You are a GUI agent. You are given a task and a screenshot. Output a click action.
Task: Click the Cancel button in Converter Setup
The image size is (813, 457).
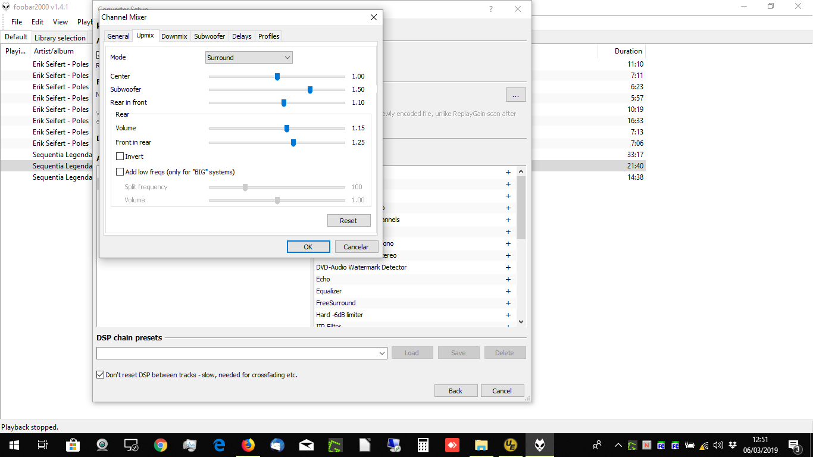click(502, 391)
